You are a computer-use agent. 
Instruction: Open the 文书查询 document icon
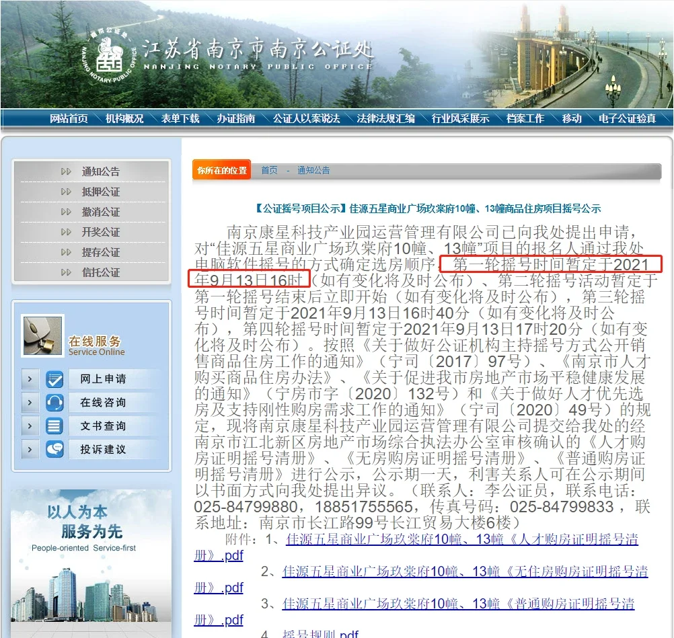tap(54, 426)
